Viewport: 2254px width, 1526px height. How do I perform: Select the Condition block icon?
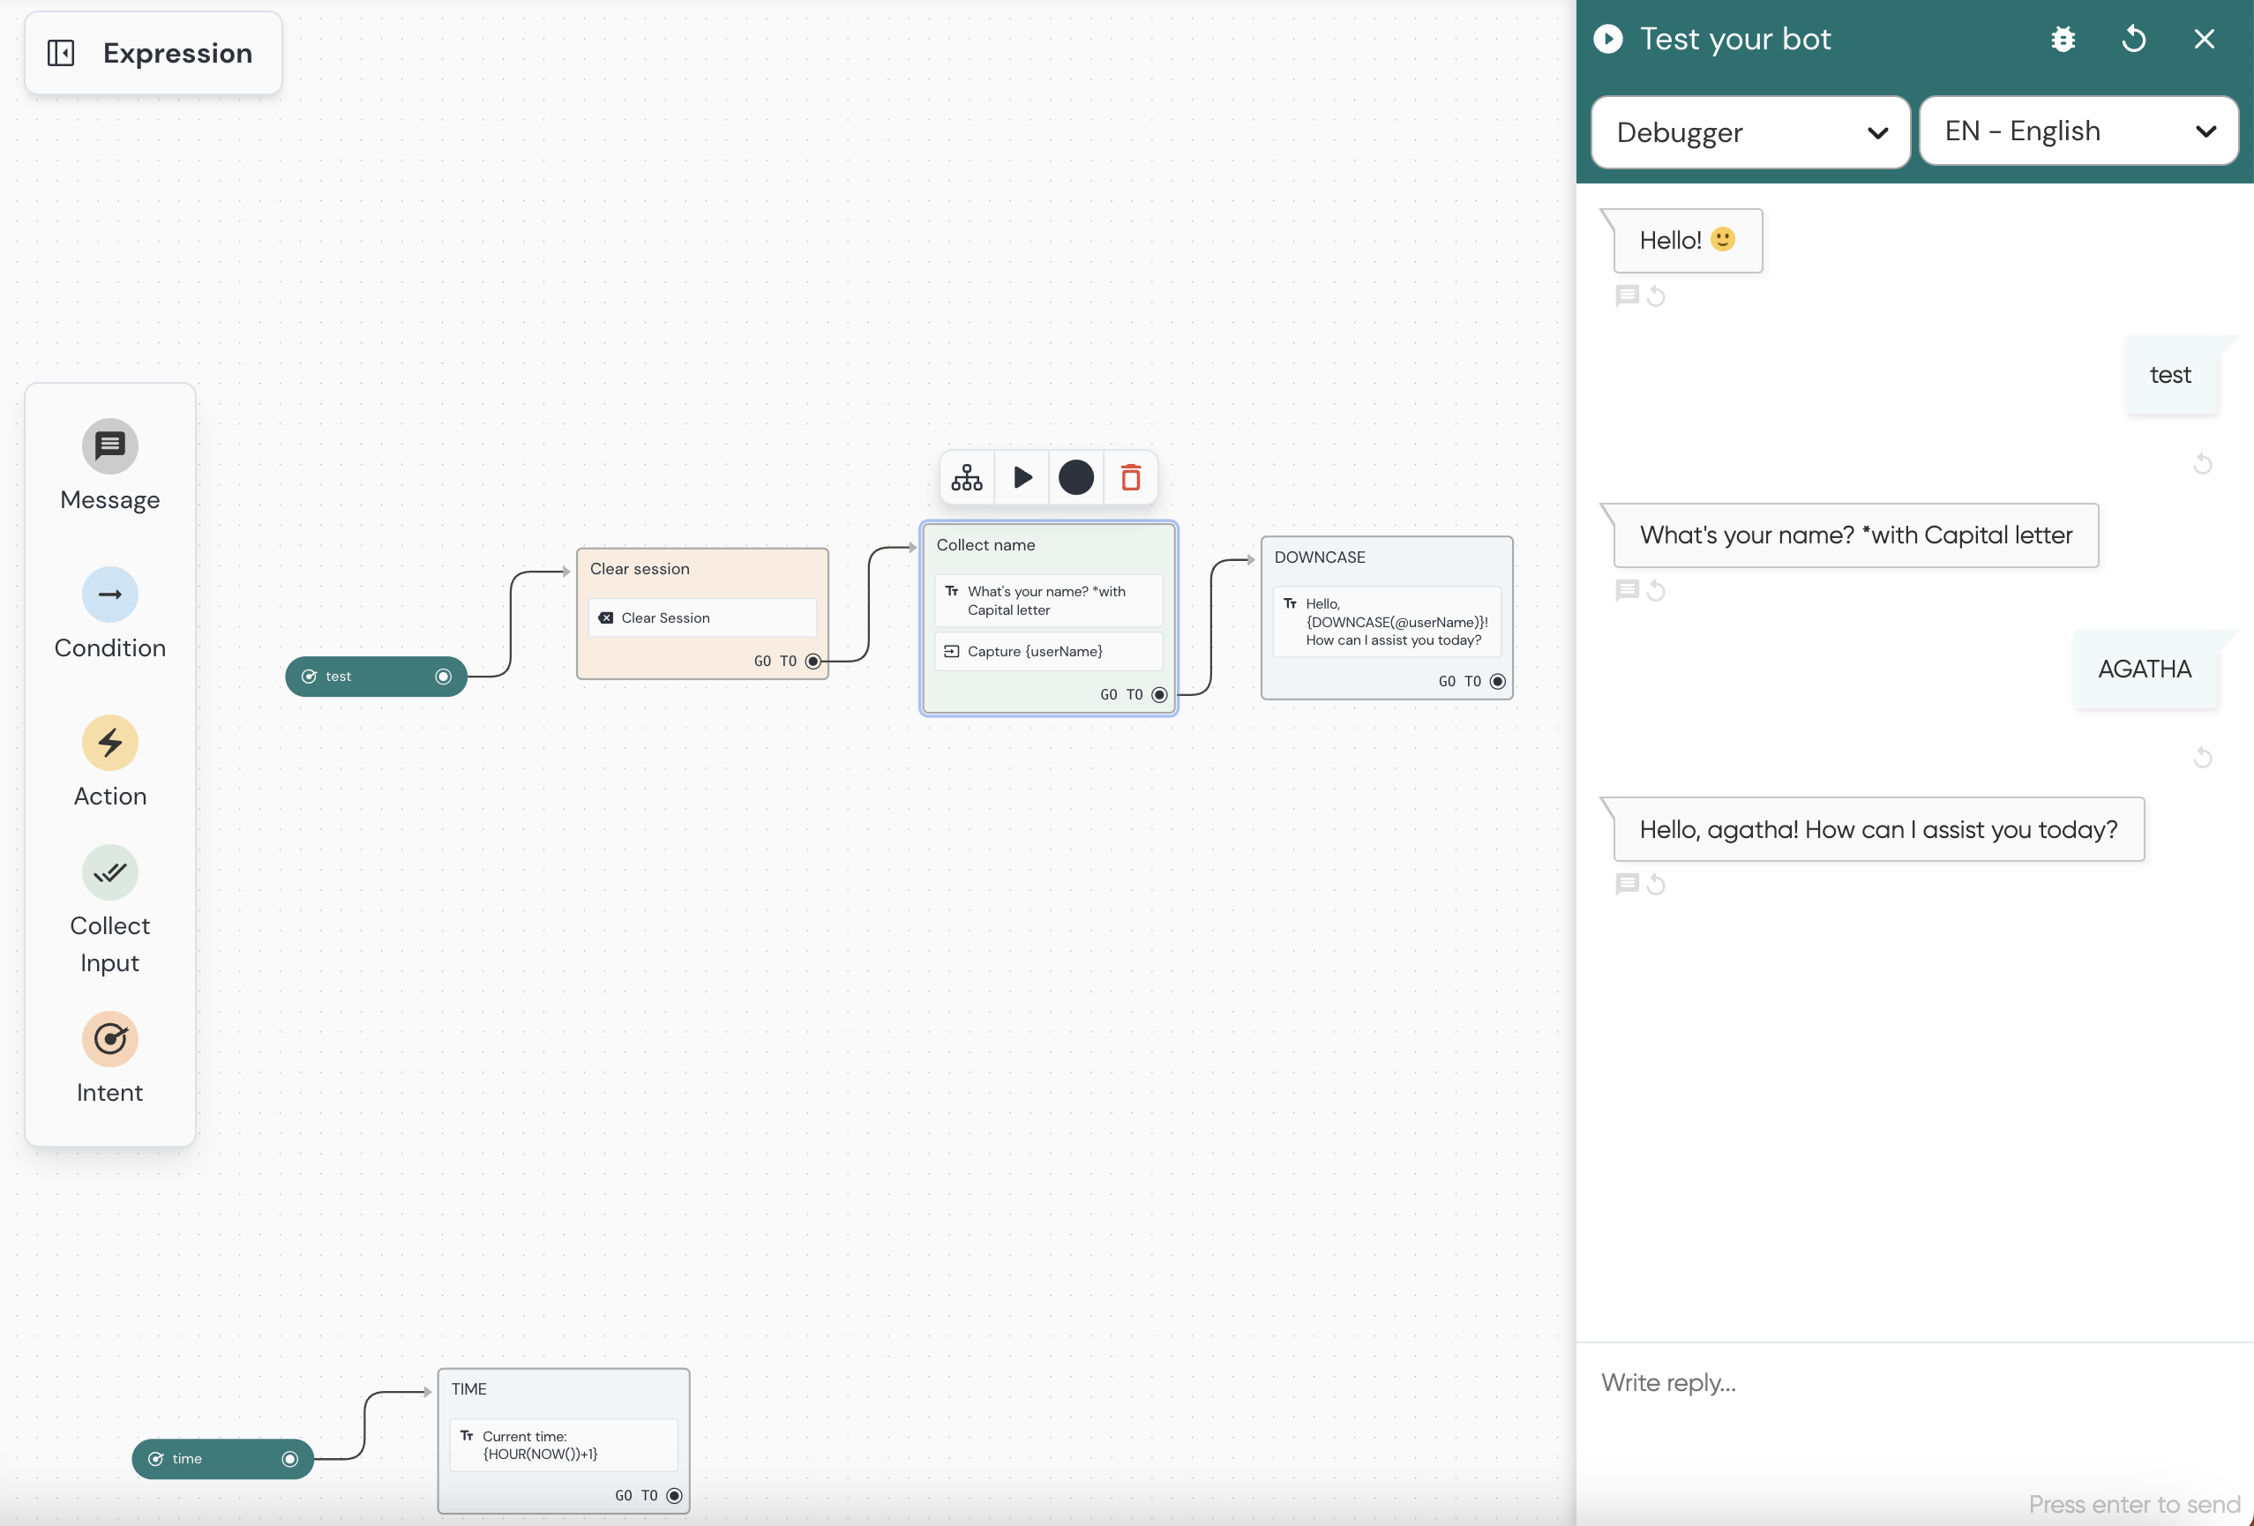coord(109,595)
